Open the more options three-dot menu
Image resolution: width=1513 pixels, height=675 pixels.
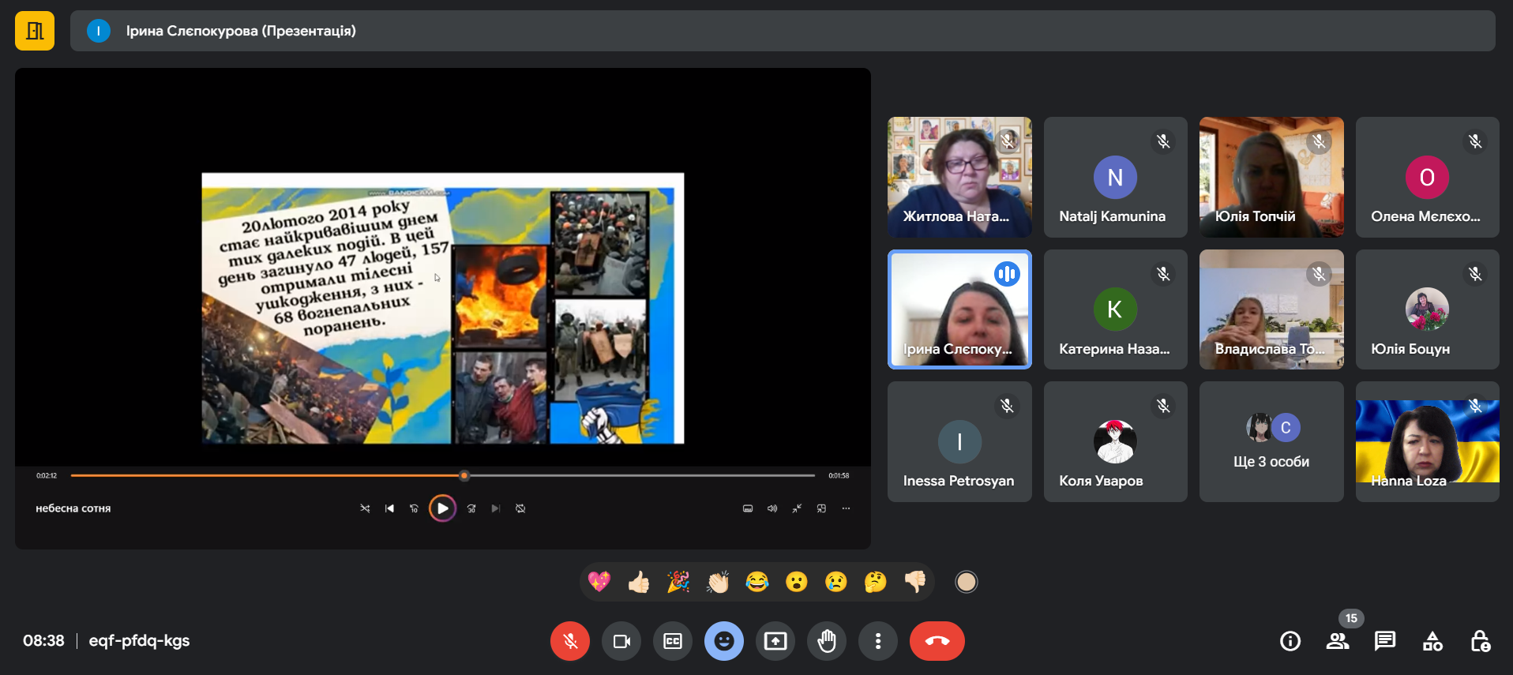pyautogui.click(x=878, y=641)
